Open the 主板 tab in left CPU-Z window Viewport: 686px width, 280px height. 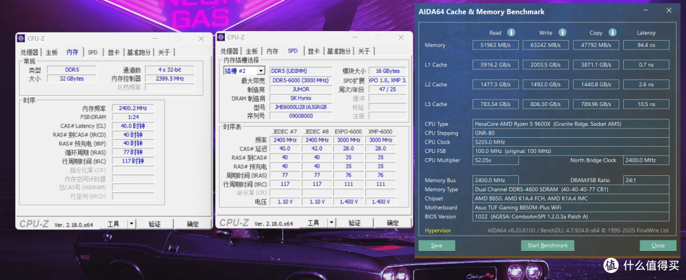pyautogui.click(x=51, y=52)
